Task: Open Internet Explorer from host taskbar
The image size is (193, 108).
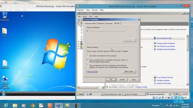Action: [x=6, y=105]
